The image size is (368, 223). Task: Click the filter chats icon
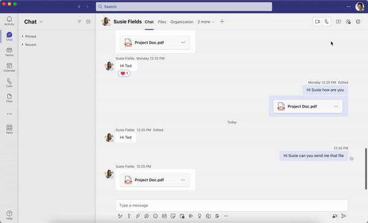79,22
